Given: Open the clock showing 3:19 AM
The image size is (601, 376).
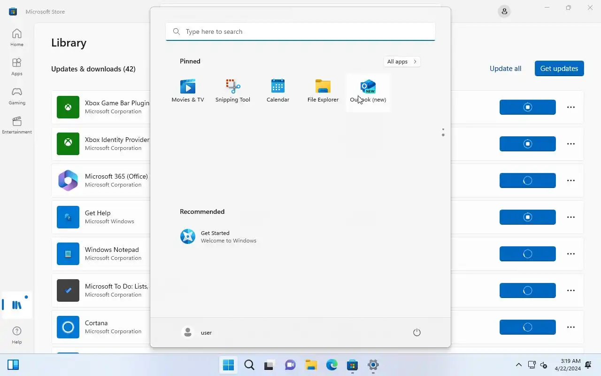Looking at the screenshot, I should coord(568,365).
